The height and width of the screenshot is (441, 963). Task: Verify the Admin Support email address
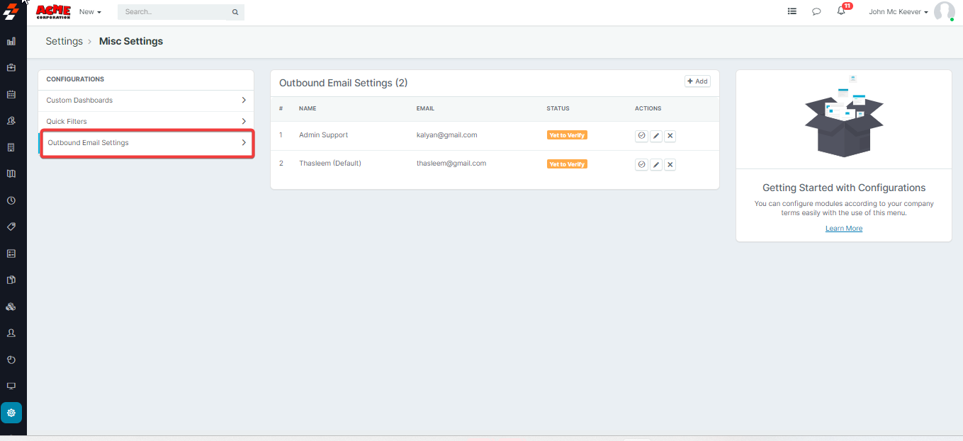click(x=641, y=136)
